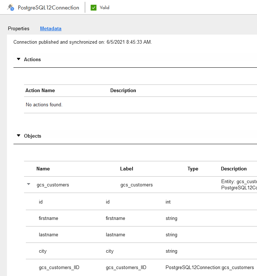
Task: Click the Name column header in Objects
Action: [x=43, y=169]
